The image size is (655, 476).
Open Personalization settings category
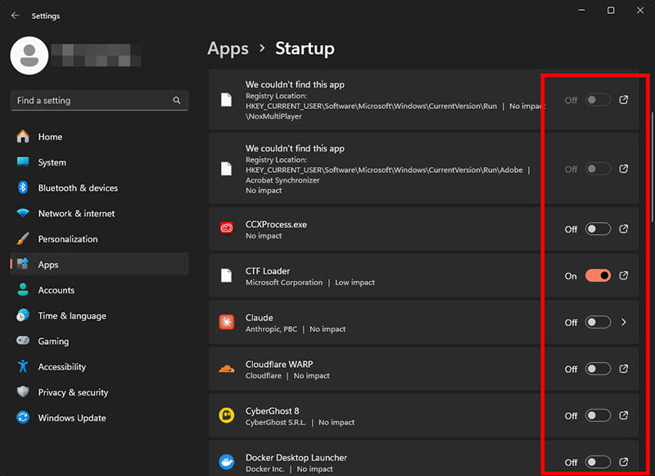tap(99, 238)
